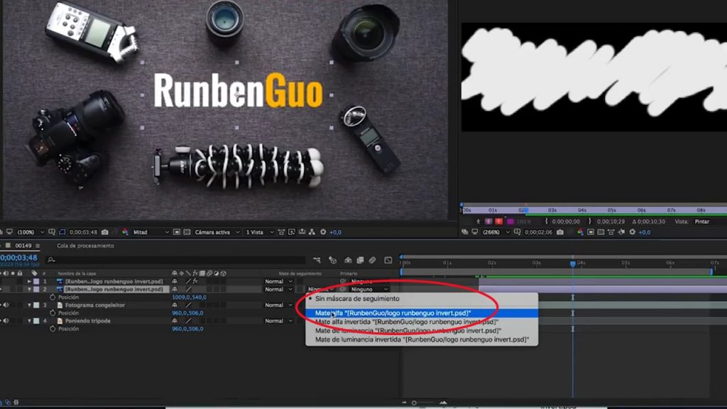Screen dimensions: 727x409
Task: Switch to 'Cola de procesamiento' tab
Action: (85, 246)
